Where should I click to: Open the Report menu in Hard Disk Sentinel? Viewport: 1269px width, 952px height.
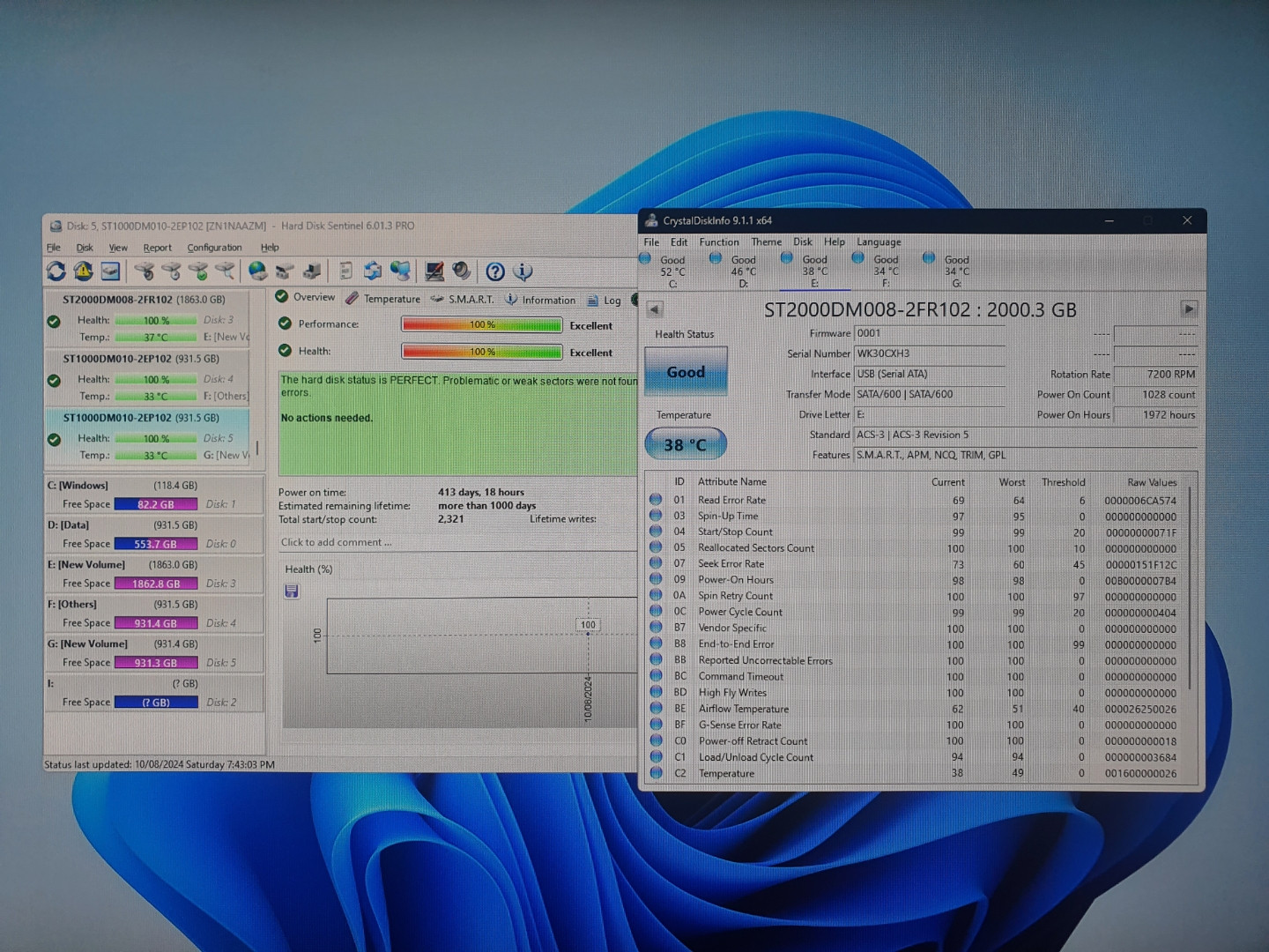coord(158,248)
